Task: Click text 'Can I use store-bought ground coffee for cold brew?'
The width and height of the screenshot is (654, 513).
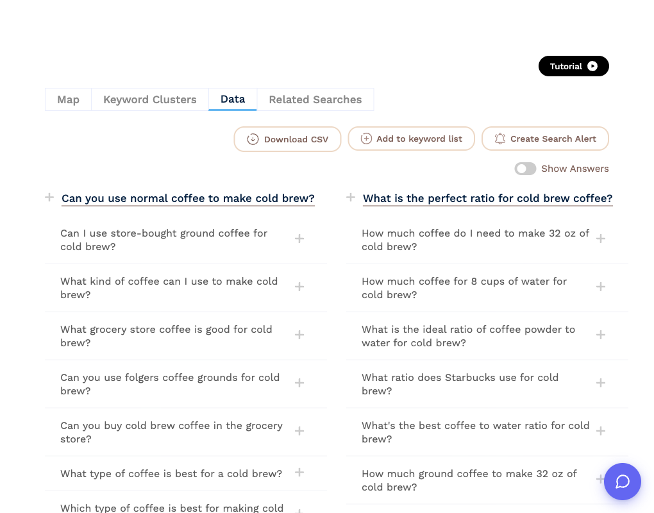Action: tap(164, 240)
